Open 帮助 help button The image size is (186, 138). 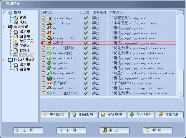(158, 131)
